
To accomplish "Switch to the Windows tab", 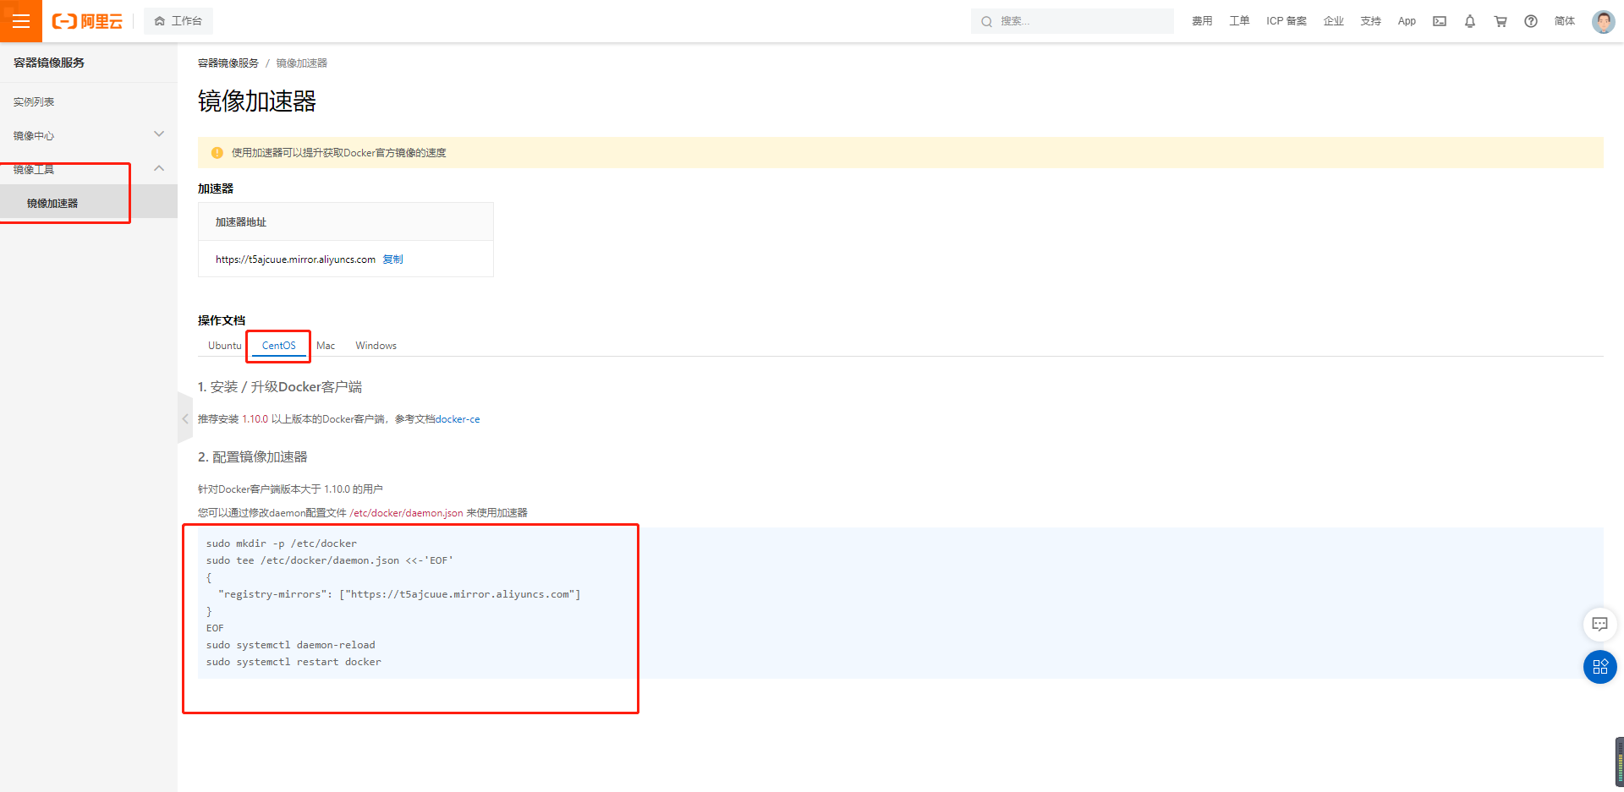I will pos(376,346).
